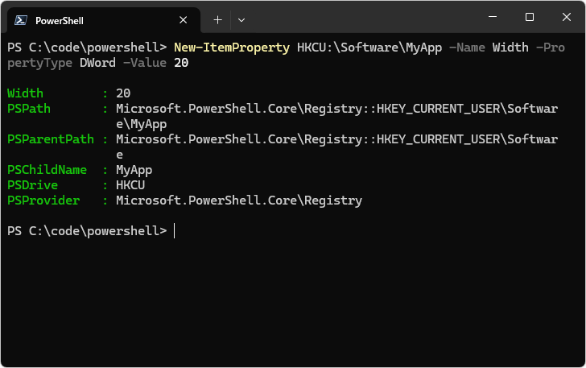Click the HKCU:\Software\MyApp path argument

click(369, 48)
